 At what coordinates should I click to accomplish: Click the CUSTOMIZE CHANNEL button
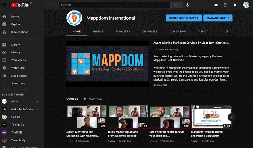tap(184, 18)
